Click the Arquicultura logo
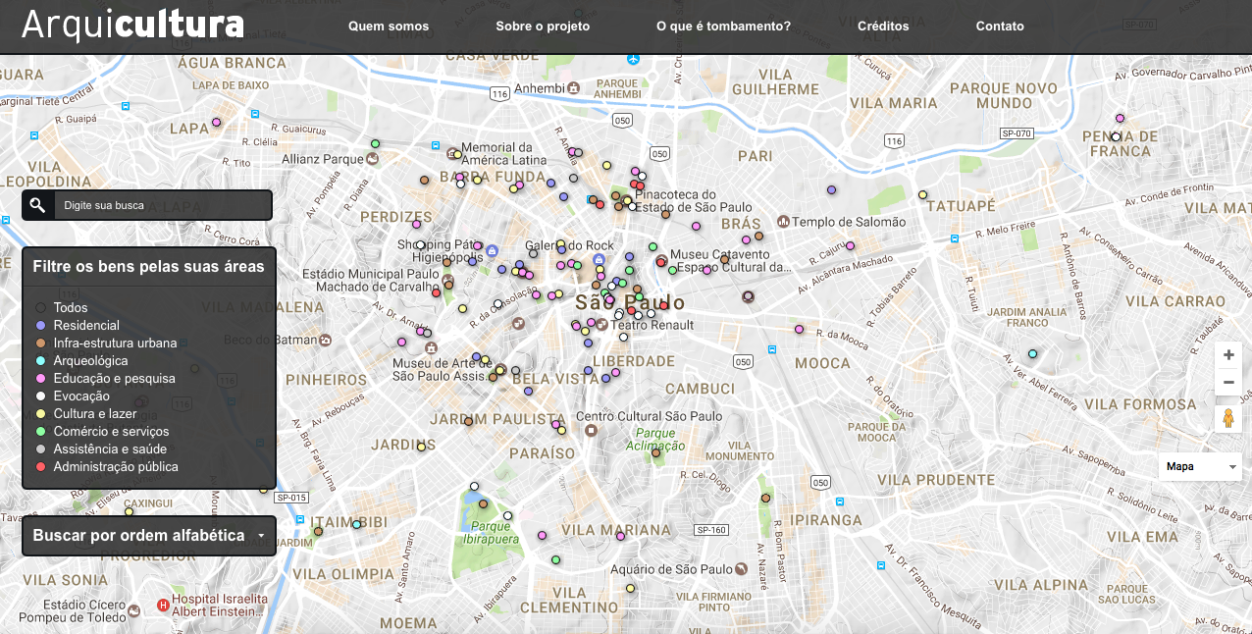 tap(133, 25)
